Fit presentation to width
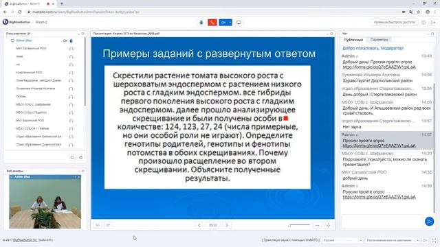The width and height of the screenshot is (440, 247). 317,225
